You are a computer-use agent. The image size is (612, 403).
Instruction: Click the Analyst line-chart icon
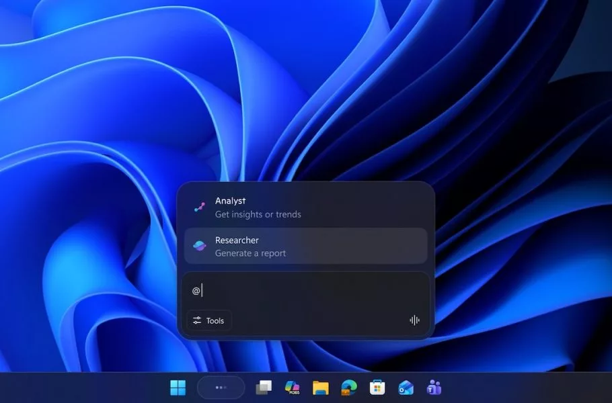click(x=199, y=207)
